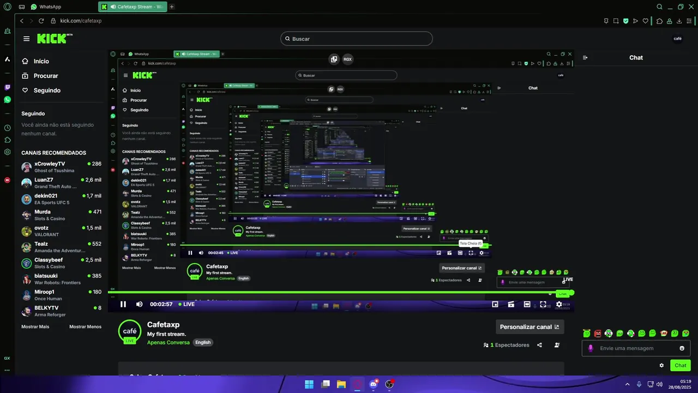Open BELKYTV recommended channel
Screen dimensions: 698x393
pyautogui.click(x=61, y=311)
